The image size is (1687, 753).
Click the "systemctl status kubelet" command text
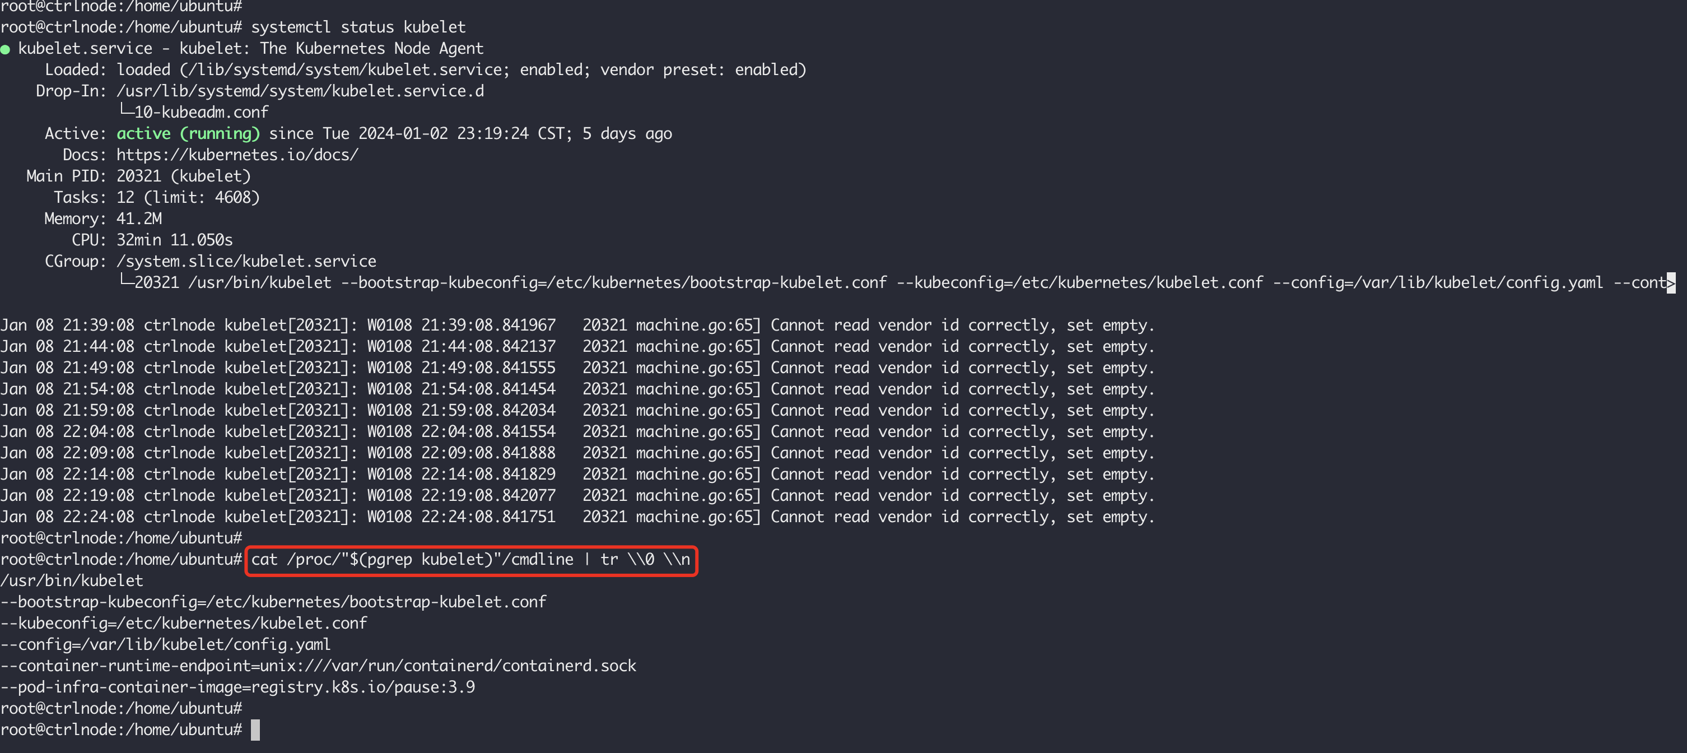coord(358,27)
